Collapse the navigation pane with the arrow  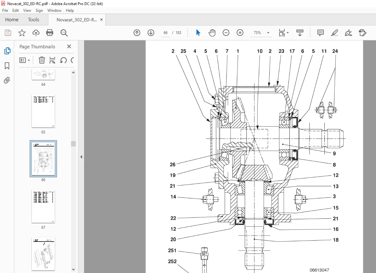tap(81, 157)
